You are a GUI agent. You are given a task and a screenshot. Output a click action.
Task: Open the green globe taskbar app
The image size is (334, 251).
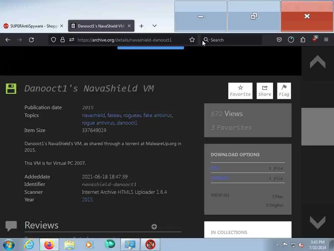110,244
